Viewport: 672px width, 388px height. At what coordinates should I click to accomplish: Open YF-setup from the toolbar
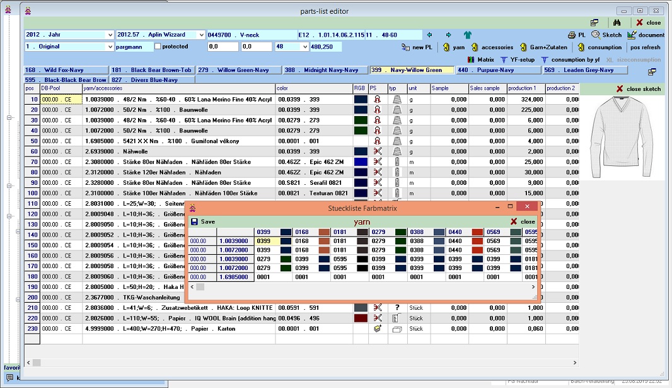click(517, 59)
